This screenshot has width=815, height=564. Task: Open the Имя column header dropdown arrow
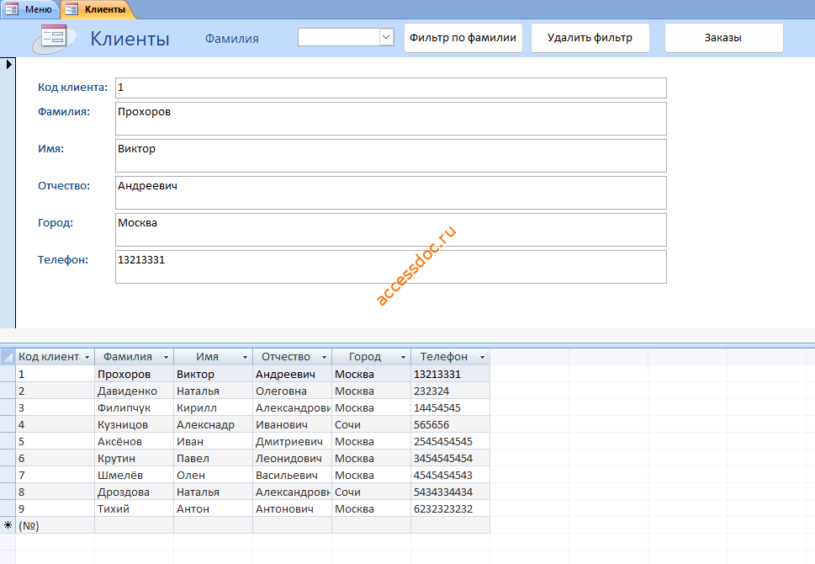[x=245, y=357]
